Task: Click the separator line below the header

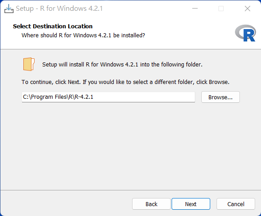Action: [130, 49]
